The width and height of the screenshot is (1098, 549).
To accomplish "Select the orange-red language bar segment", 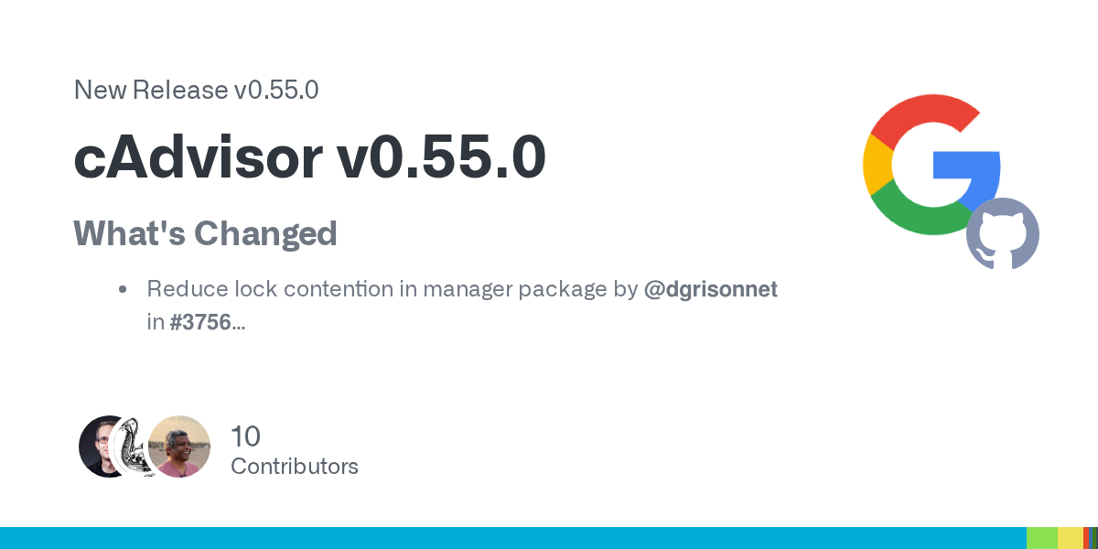I will coord(1086,538).
